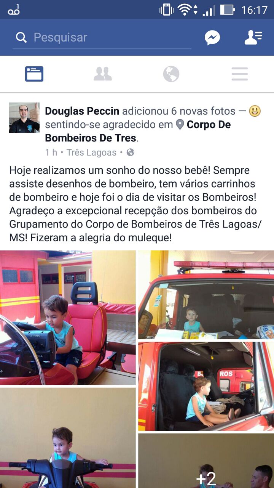Open Messenger chat icon
This screenshot has height=488, width=274.
(212, 37)
